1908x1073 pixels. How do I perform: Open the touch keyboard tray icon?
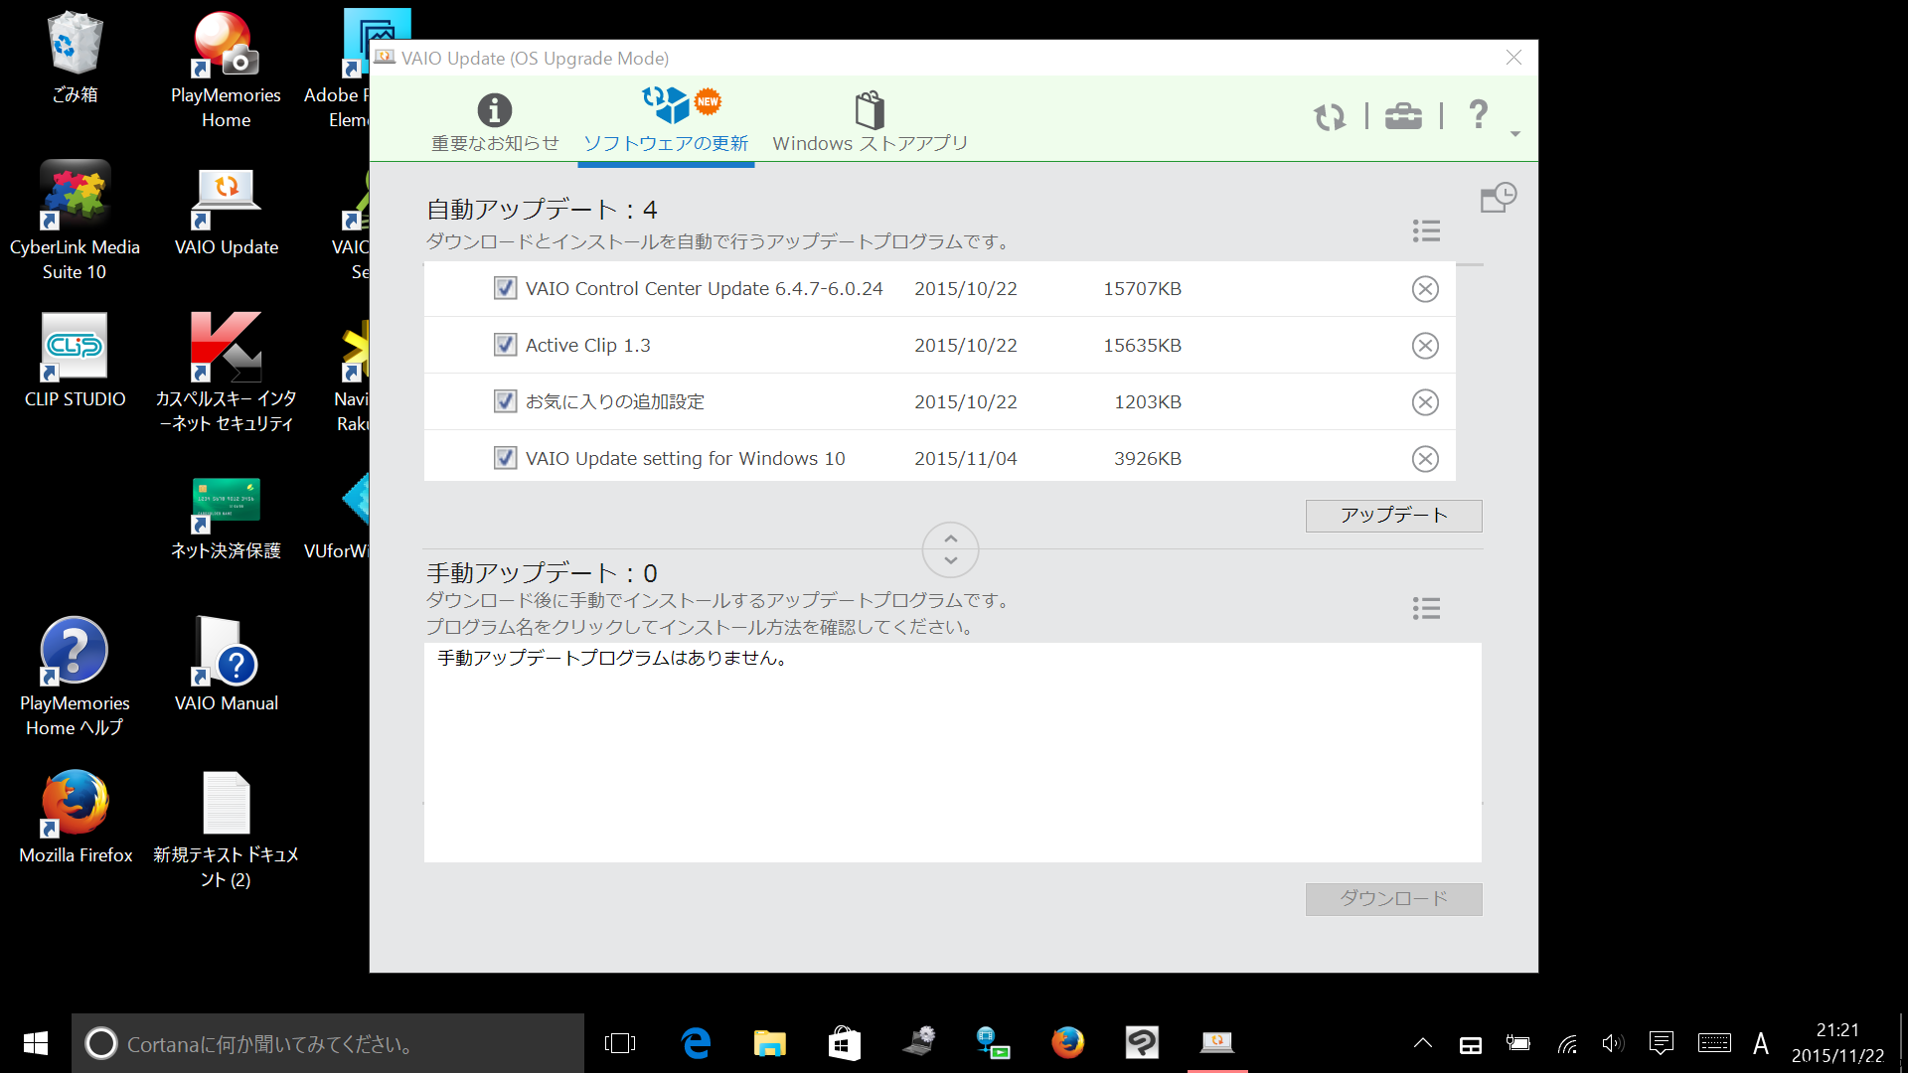point(1714,1043)
